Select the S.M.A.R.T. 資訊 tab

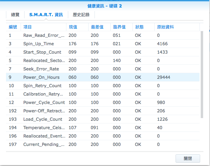[46, 15]
